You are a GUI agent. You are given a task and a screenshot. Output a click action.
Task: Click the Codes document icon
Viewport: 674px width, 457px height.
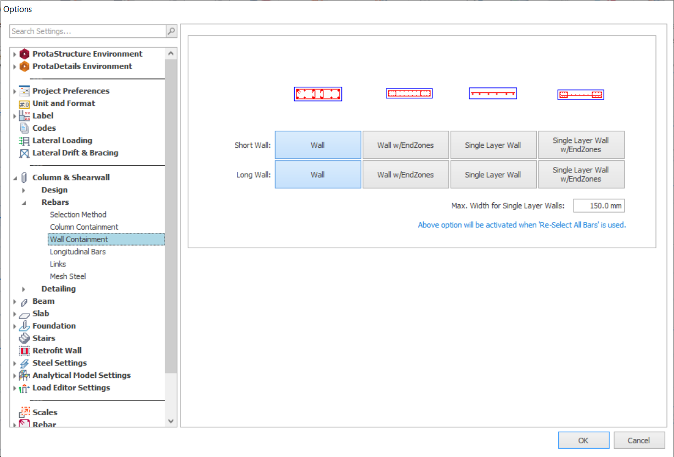pyautogui.click(x=24, y=128)
